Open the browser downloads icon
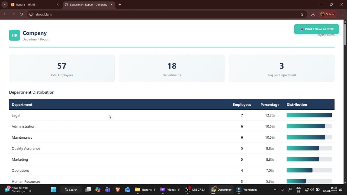The height and width of the screenshot is (195, 347). tap(313, 14)
